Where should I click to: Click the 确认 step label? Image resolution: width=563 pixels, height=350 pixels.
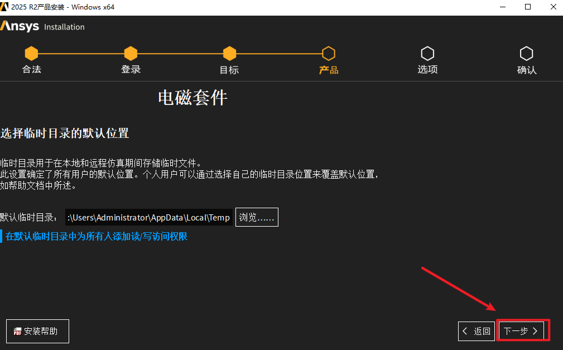pos(526,70)
